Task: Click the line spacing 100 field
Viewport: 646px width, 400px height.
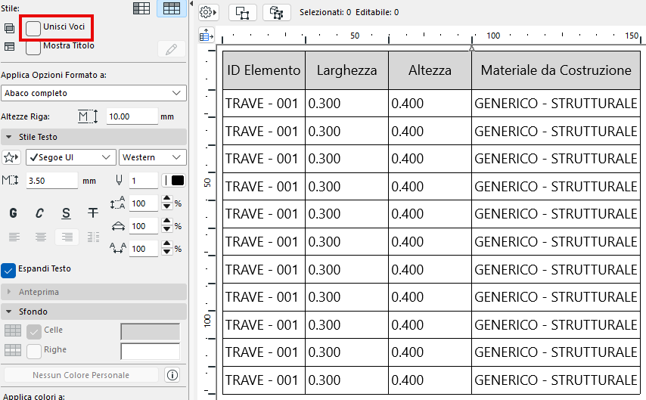Action: click(x=144, y=203)
